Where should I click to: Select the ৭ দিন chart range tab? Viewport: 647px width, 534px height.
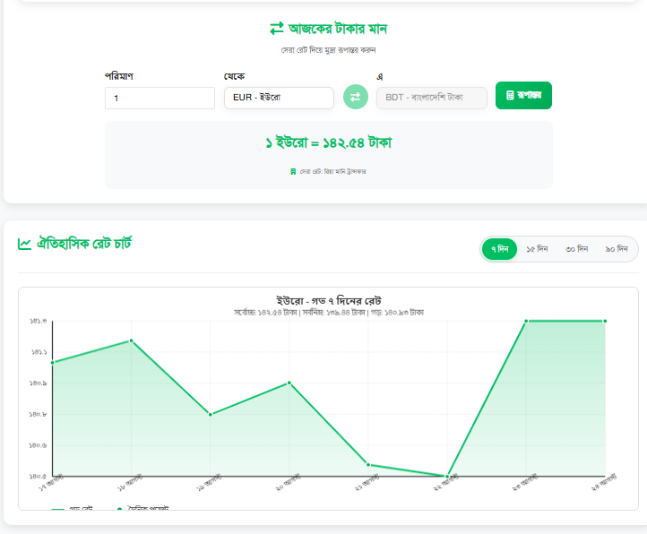(499, 249)
